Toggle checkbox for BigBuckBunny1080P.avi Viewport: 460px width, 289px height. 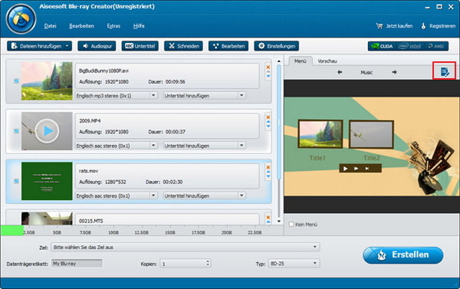(x=16, y=81)
